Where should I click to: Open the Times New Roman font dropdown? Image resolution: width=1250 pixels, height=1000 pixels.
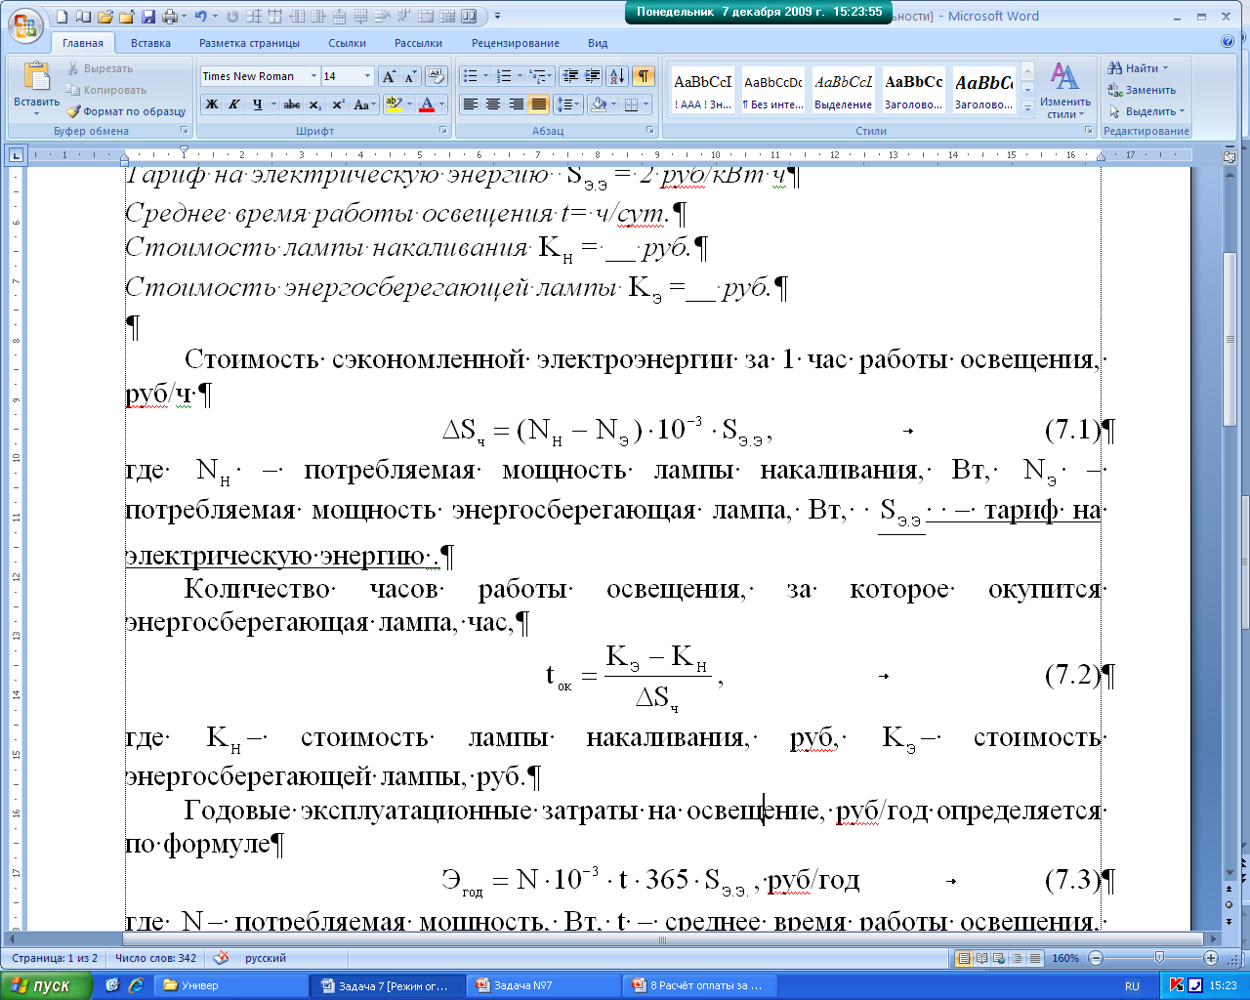point(313,76)
